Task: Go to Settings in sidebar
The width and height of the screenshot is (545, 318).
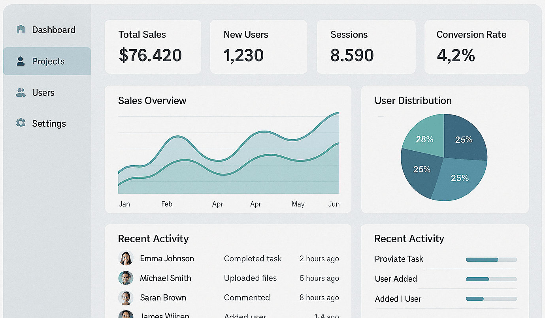Action: coord(49,123)
